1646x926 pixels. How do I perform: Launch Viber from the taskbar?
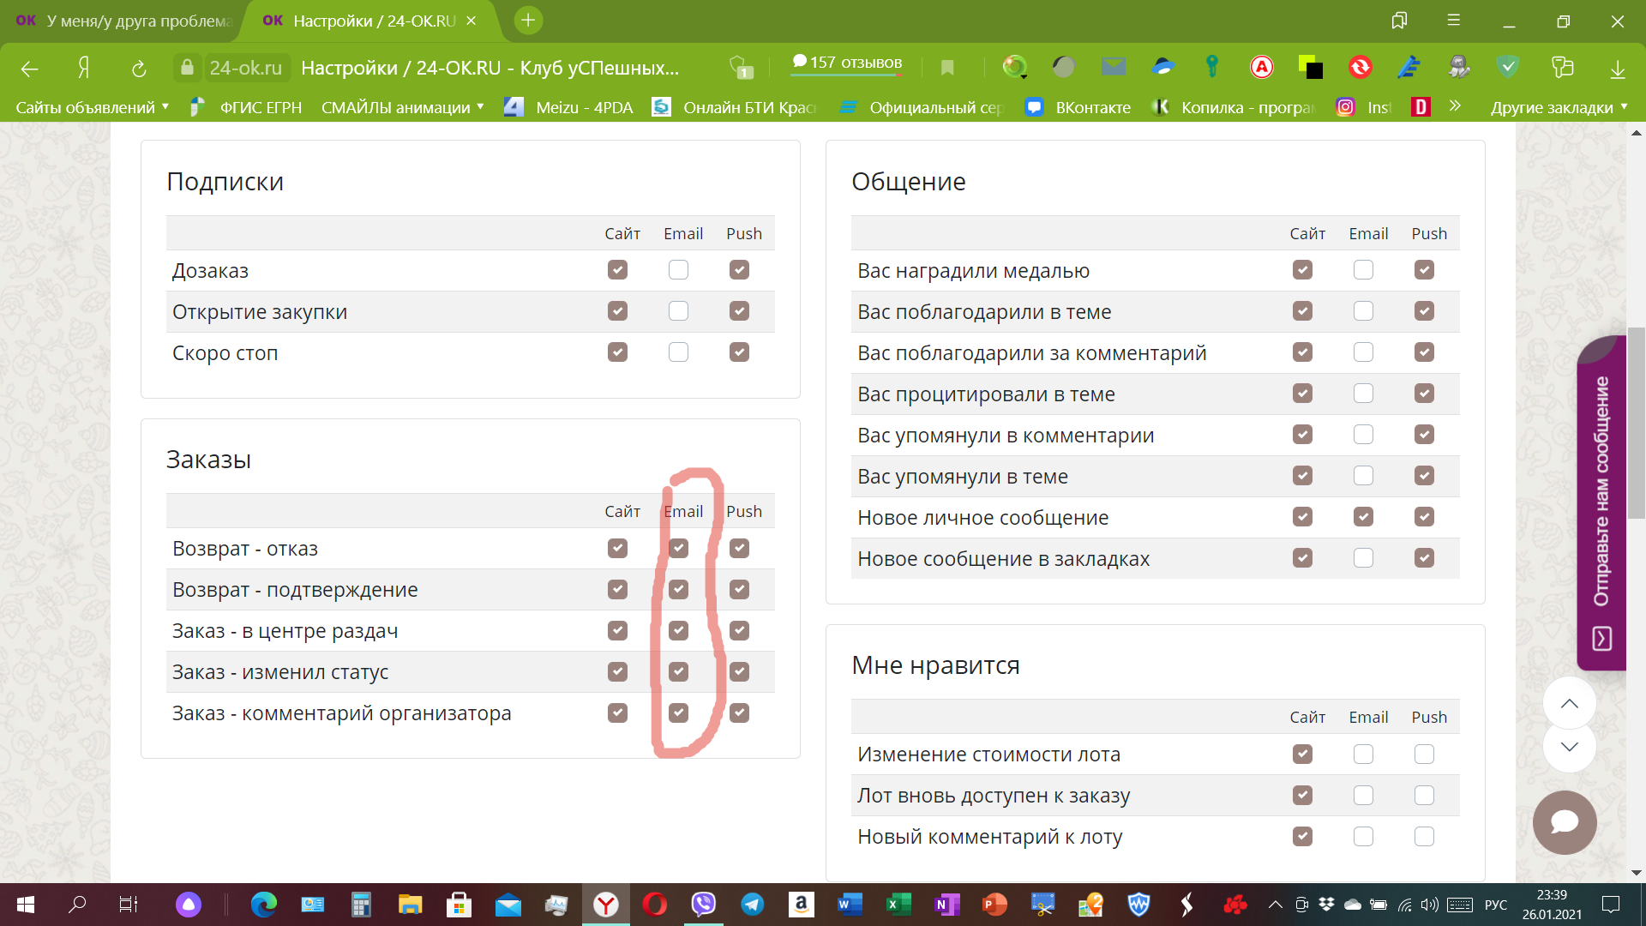pyautogui.click(x=703, y=904)
